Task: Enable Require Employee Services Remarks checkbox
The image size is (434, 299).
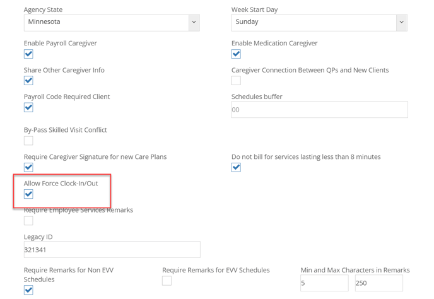Action: [x=28, y=221]
